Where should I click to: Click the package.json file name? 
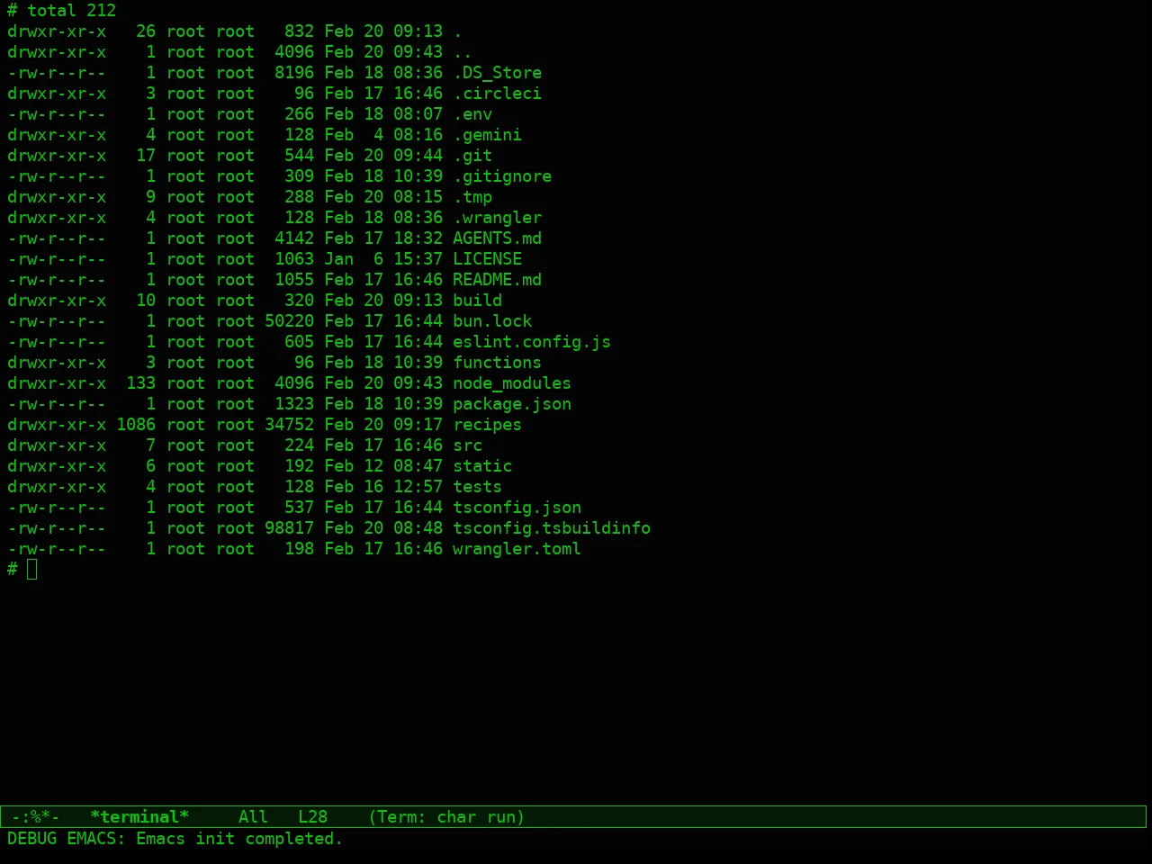(x=512, y=404)
